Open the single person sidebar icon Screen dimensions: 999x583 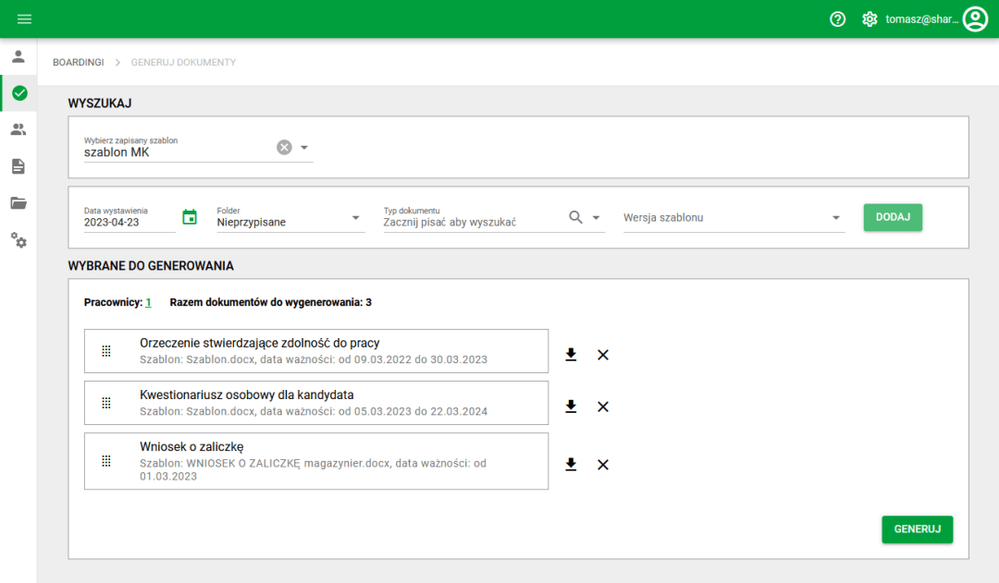[x=18, y=56]
